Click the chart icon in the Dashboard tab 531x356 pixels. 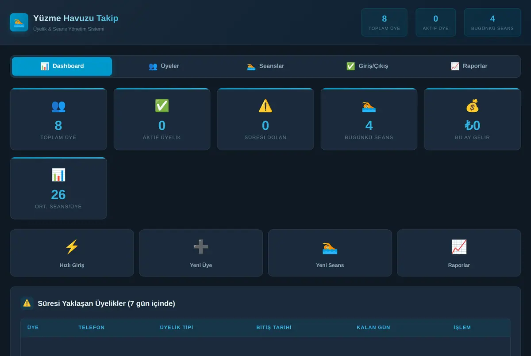click(45, 66)
